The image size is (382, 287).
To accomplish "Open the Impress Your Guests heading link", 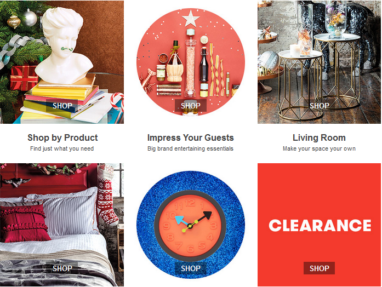I will pyautogui.click(x=191, y=138).
